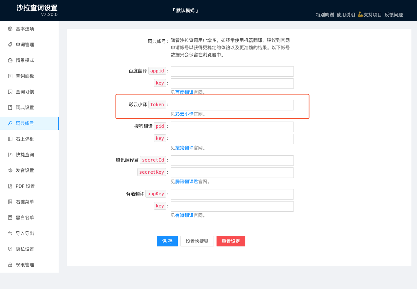Click the 「默认模式」 profile title
Screen dimensions: 417x289
coord(185,10)
